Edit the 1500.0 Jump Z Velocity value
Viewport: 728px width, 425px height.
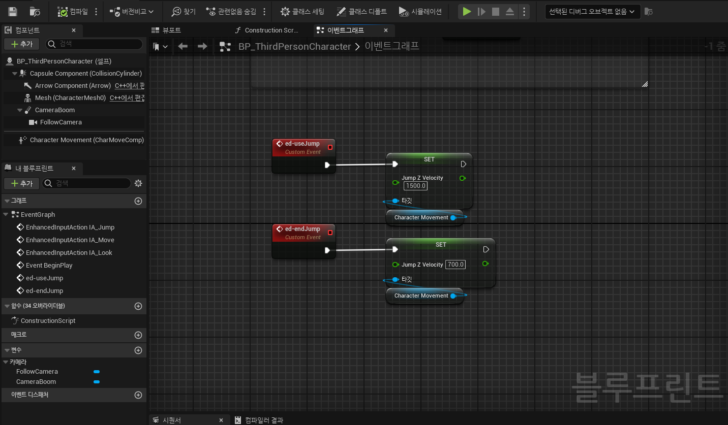[416, 186]
